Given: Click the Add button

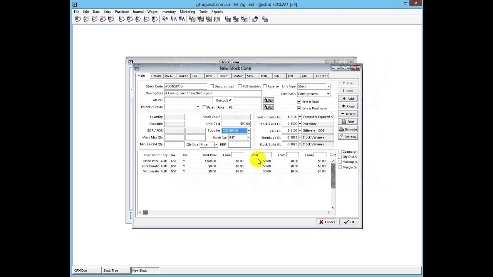Looking at the screenshot, I should coord(348,98).
